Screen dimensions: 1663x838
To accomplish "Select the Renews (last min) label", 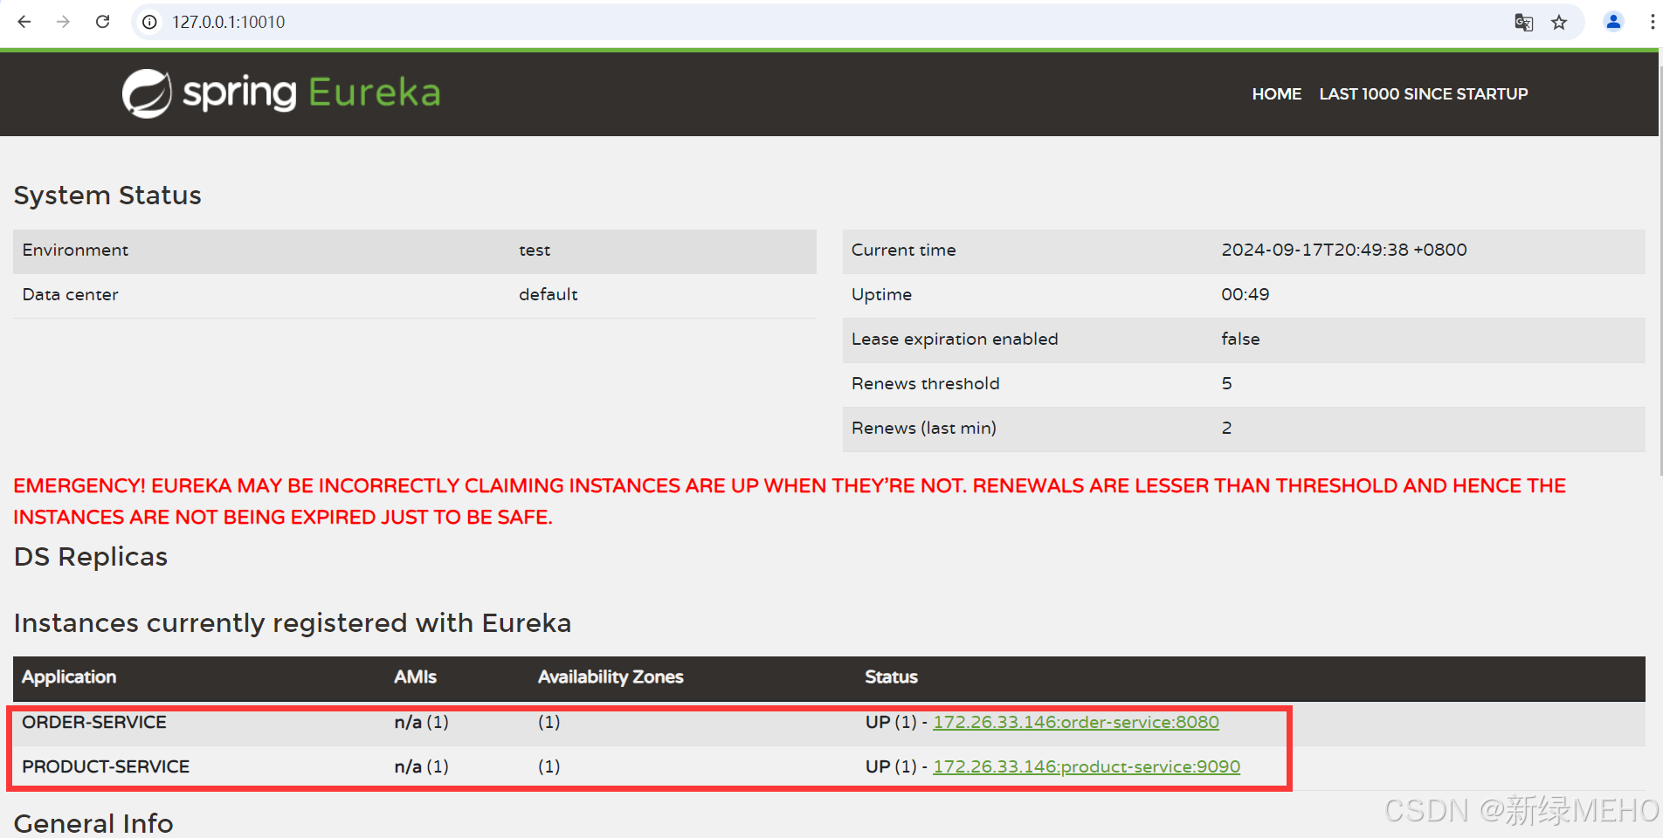I will (x=923, y=428).
